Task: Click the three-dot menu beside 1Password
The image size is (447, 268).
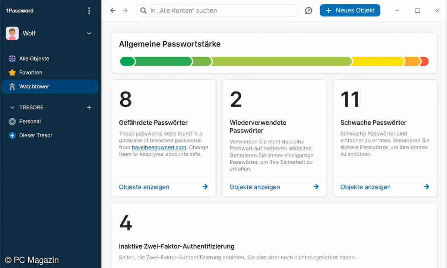Action: coord(89,11)
